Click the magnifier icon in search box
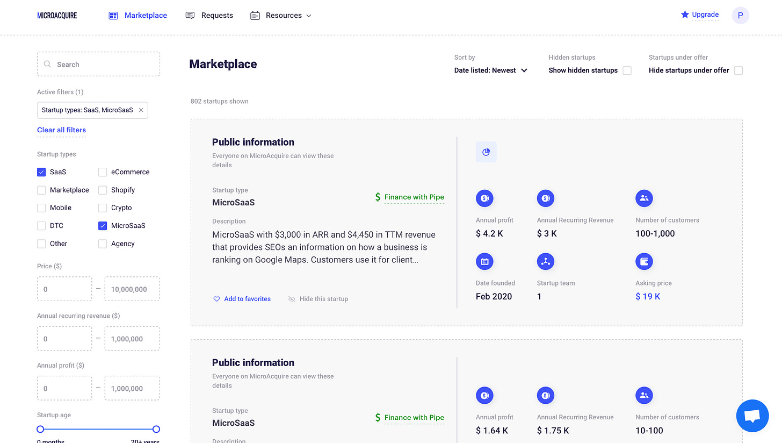 point(48,64)
